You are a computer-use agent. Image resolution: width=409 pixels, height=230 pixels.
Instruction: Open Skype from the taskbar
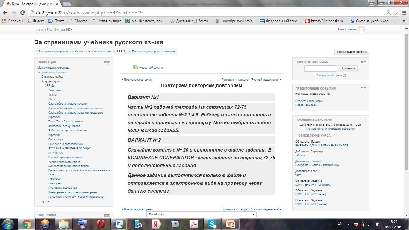click(x=212, y=224)
